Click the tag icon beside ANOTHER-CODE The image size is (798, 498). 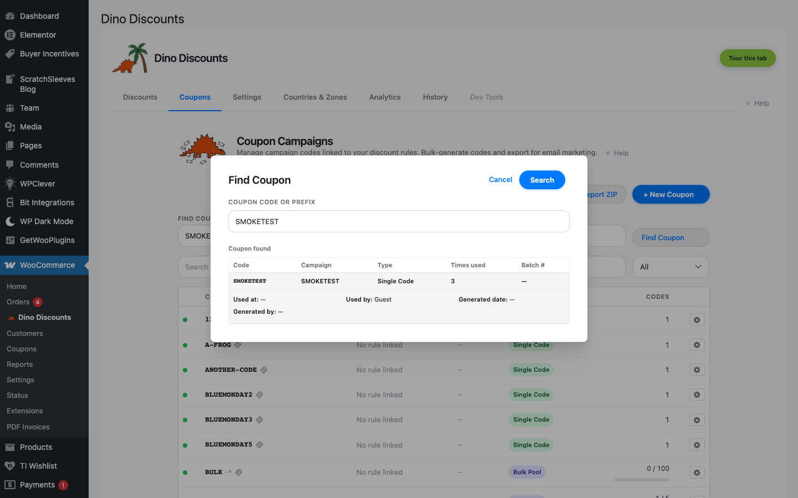coord(264,370)
